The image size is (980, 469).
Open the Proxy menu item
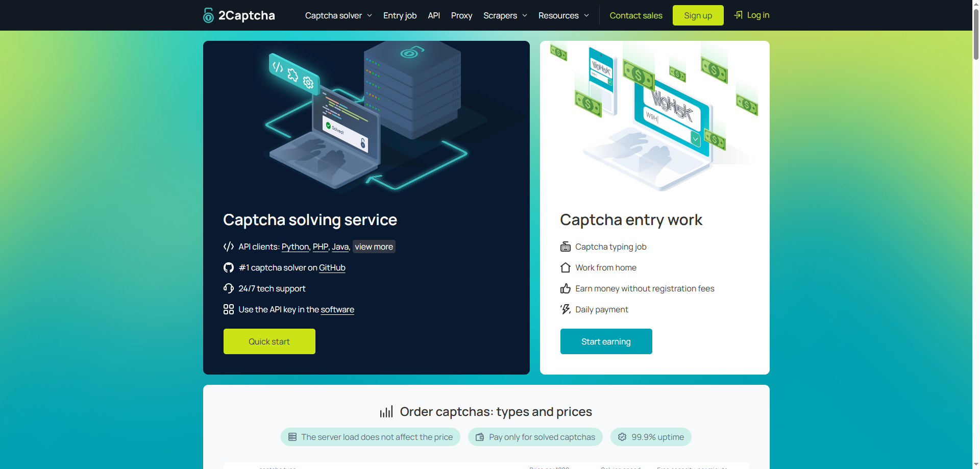(461, 15)
